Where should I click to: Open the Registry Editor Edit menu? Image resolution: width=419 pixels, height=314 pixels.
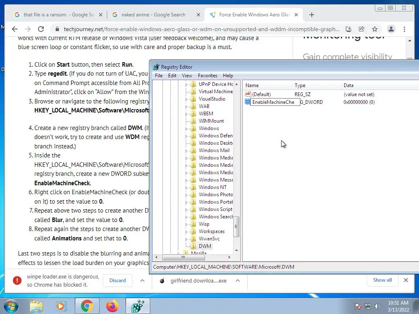click(x=172, y=76)
